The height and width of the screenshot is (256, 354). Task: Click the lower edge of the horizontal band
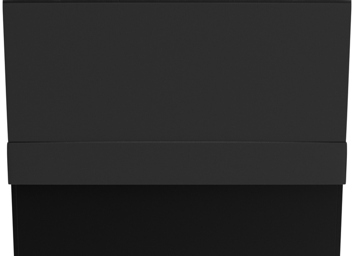177,184
